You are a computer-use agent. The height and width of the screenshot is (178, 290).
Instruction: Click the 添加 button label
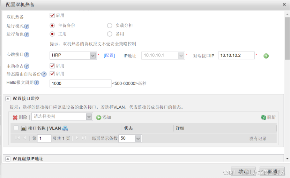point(107,117)
